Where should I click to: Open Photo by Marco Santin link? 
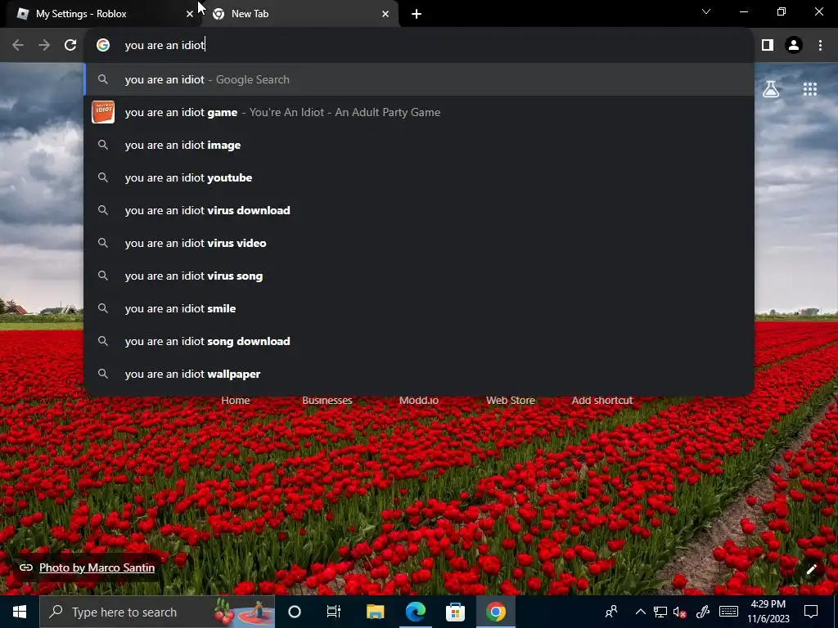[x=97, y=567]
